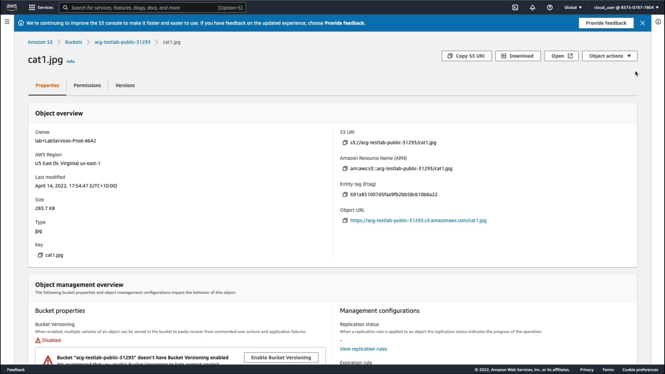Copy the Entity tag value icon
Screen dimensions: 665x374
tap(345, 195)
